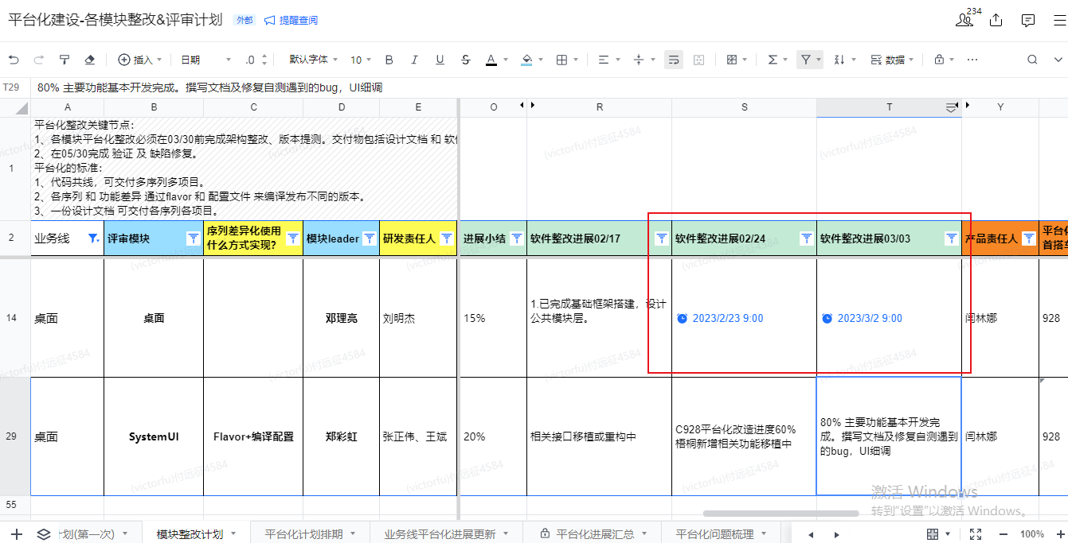Open filter for 业务线 column
1068x543 pixels.
click(93, 238)
